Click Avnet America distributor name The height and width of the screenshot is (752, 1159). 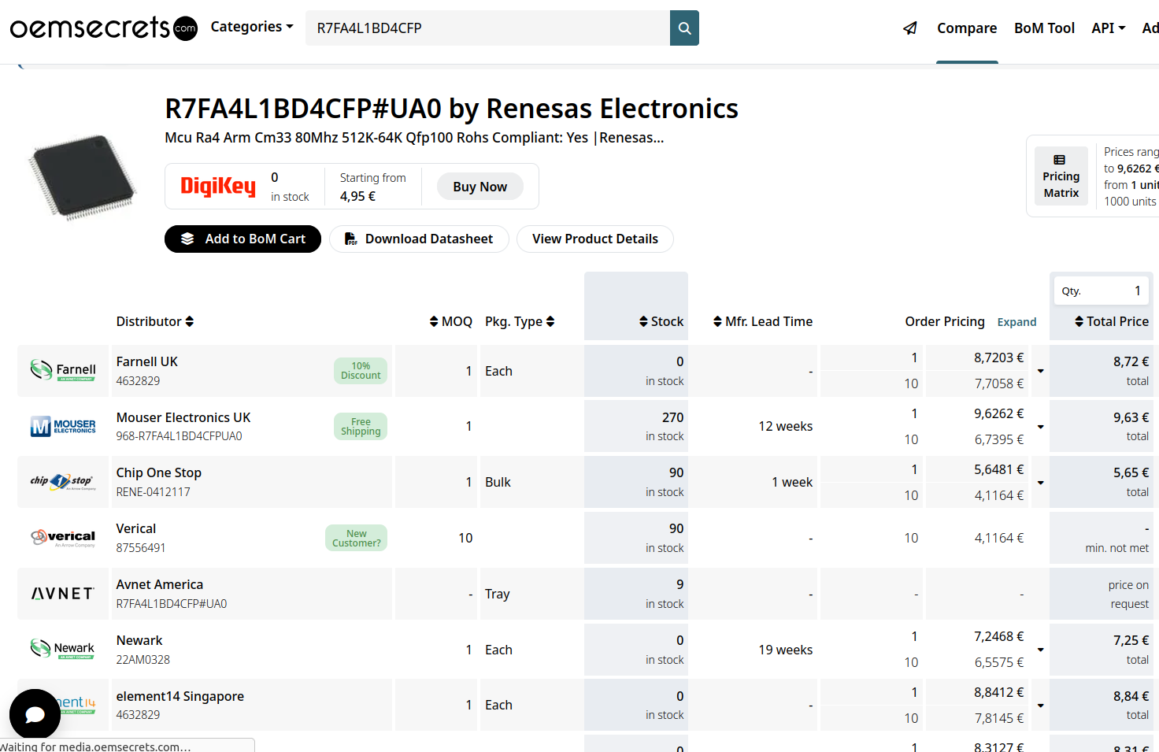click(x=160, y=584)
